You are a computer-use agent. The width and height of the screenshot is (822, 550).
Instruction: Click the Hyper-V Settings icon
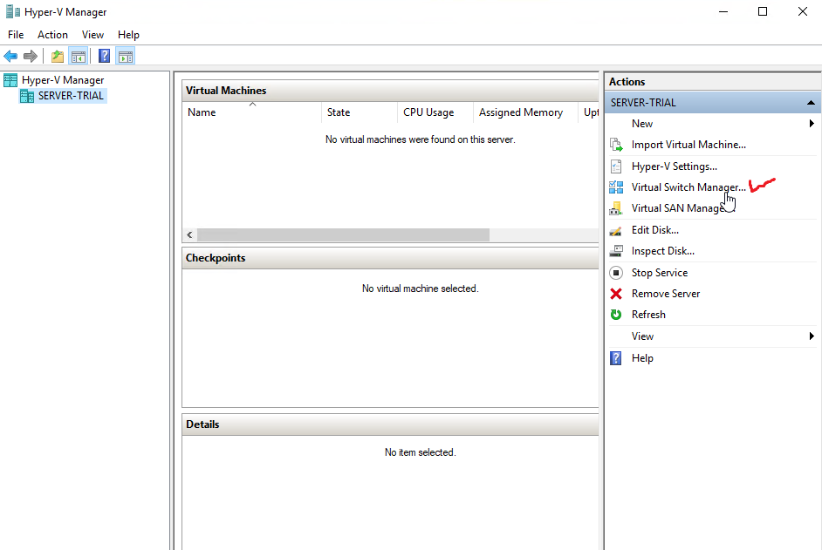pos(616,166)
